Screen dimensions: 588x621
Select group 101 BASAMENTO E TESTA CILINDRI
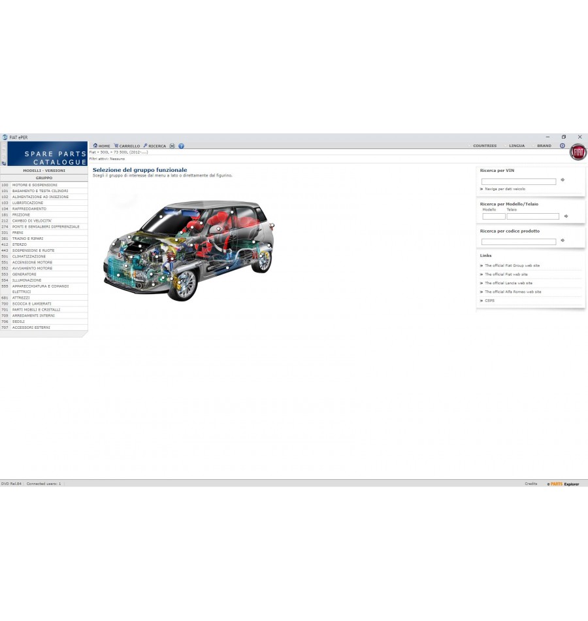[x=44, y=191]
